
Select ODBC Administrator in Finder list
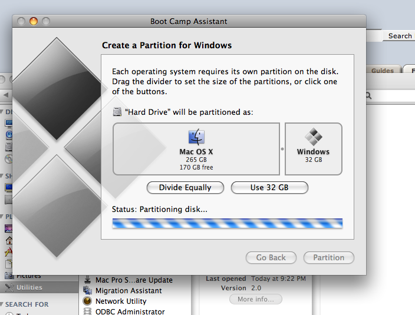(x=130, y=311)
